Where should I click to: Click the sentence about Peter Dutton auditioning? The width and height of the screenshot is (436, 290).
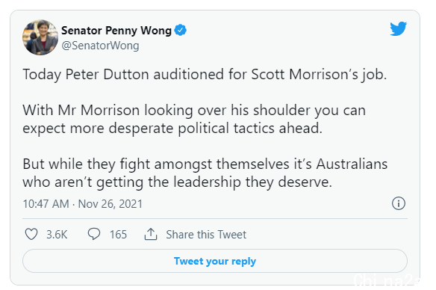point(205,75)
